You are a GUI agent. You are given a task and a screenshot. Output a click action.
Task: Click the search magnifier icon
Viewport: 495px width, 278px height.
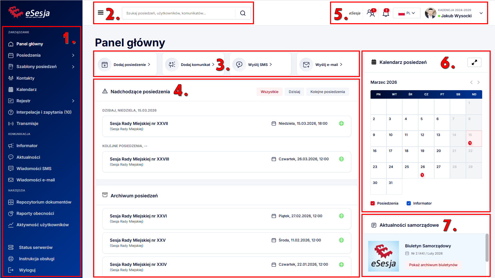point(243,13)
